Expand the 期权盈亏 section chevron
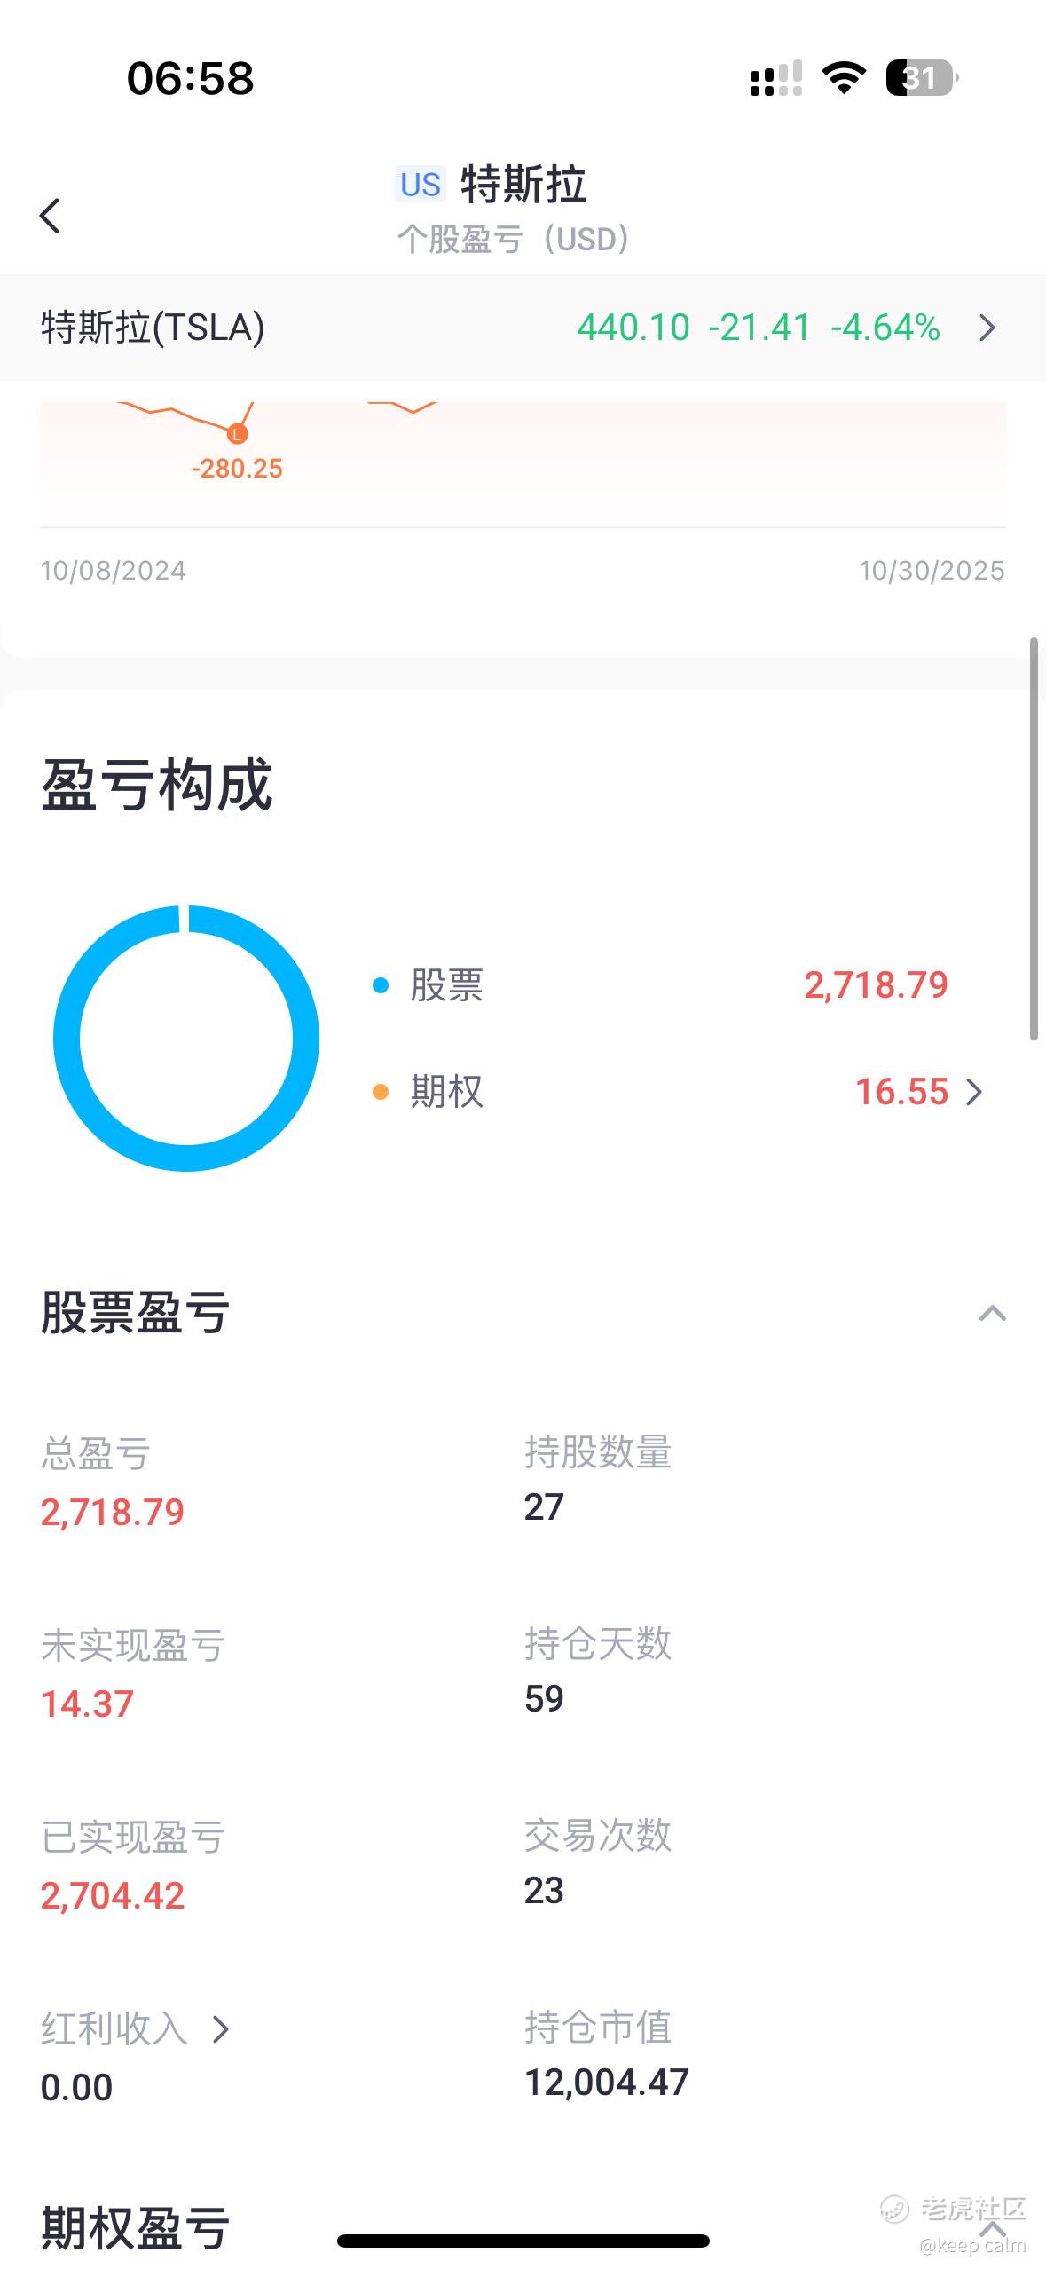Viewport: 1046px width, 2269px height. pyautogui.click(x=992, y=2229)
